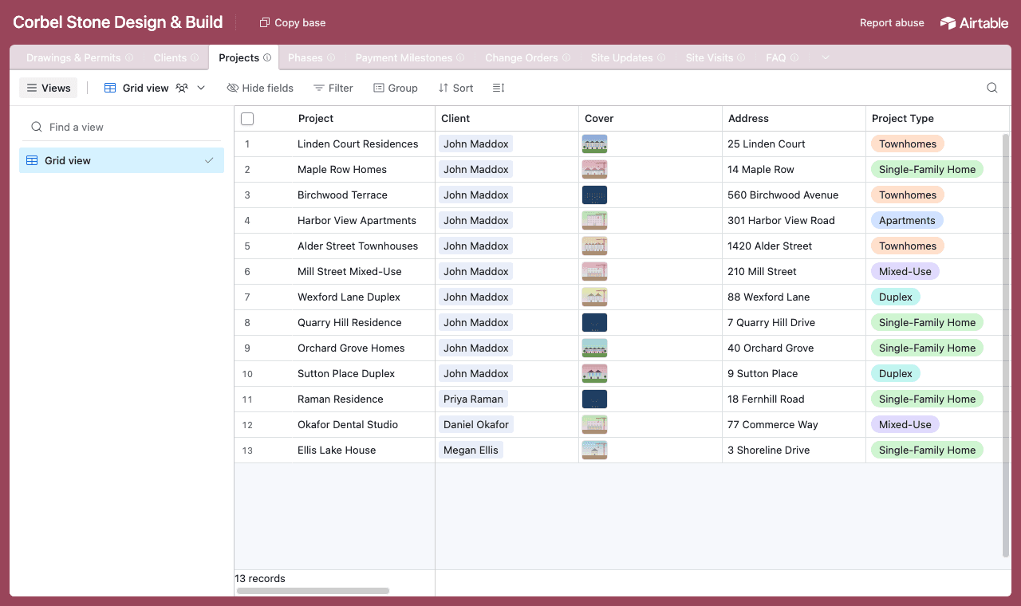
Task: Select Grid view in the sidebar
Action: click(x=121, y=160)
